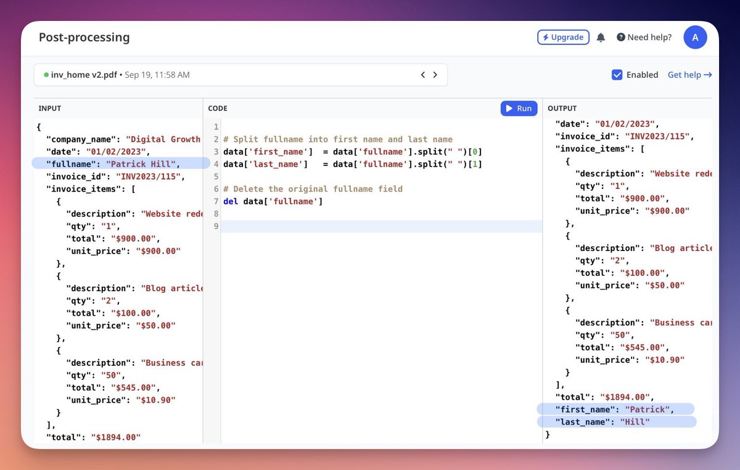Run the post-processing code
The width and height of the screenshot is (740, 470).
(519, 108)
